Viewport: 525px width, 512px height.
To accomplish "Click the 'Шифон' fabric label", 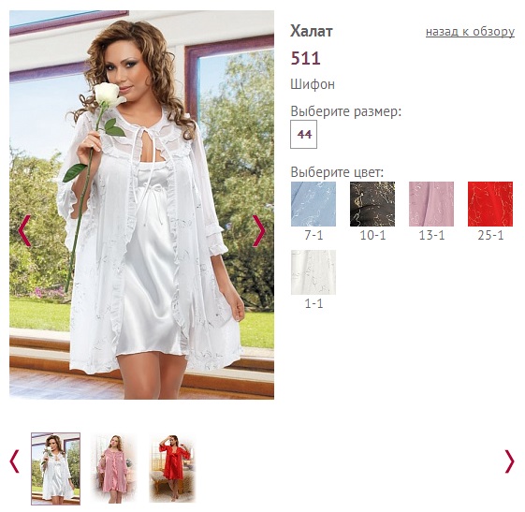I will click(x=313, y=84).
